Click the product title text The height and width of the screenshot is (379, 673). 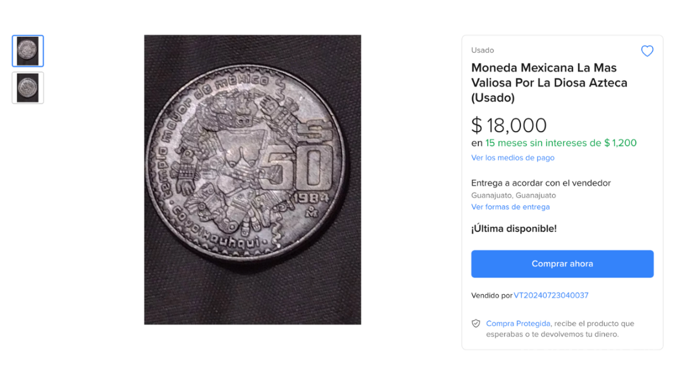coord(549,82)
